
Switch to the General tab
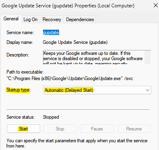11,19
